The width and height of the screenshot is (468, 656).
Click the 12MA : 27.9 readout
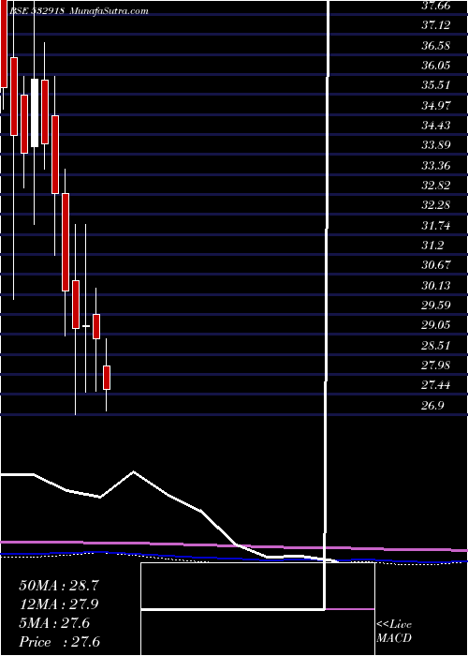coord(59,604)
